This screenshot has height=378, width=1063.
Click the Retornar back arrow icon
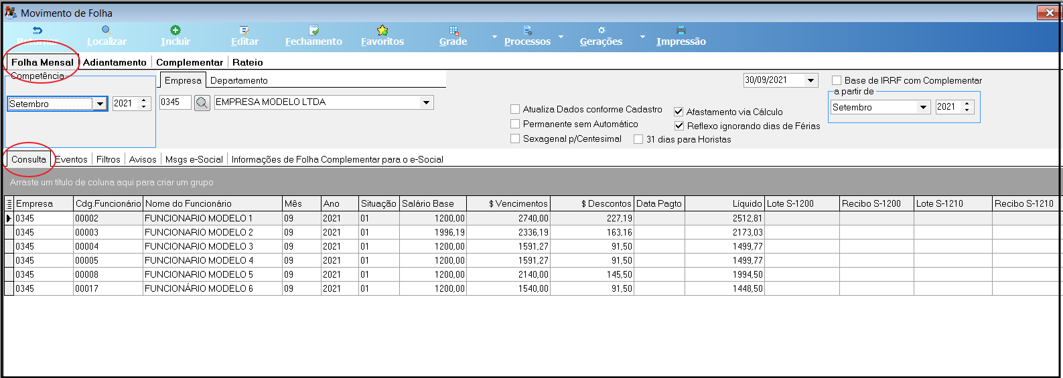coord(38,30)
